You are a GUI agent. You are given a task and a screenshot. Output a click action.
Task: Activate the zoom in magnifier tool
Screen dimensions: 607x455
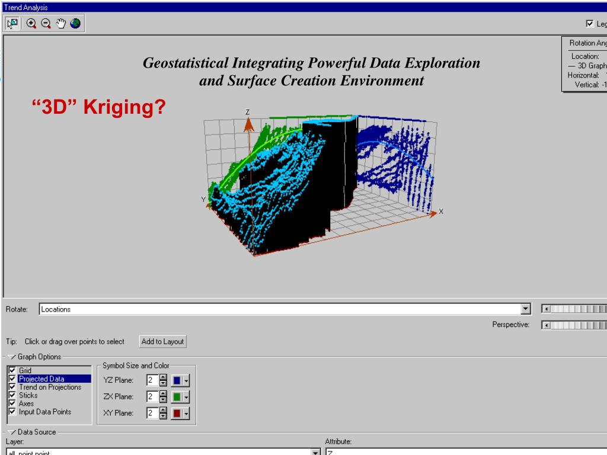tap(31, 24)
